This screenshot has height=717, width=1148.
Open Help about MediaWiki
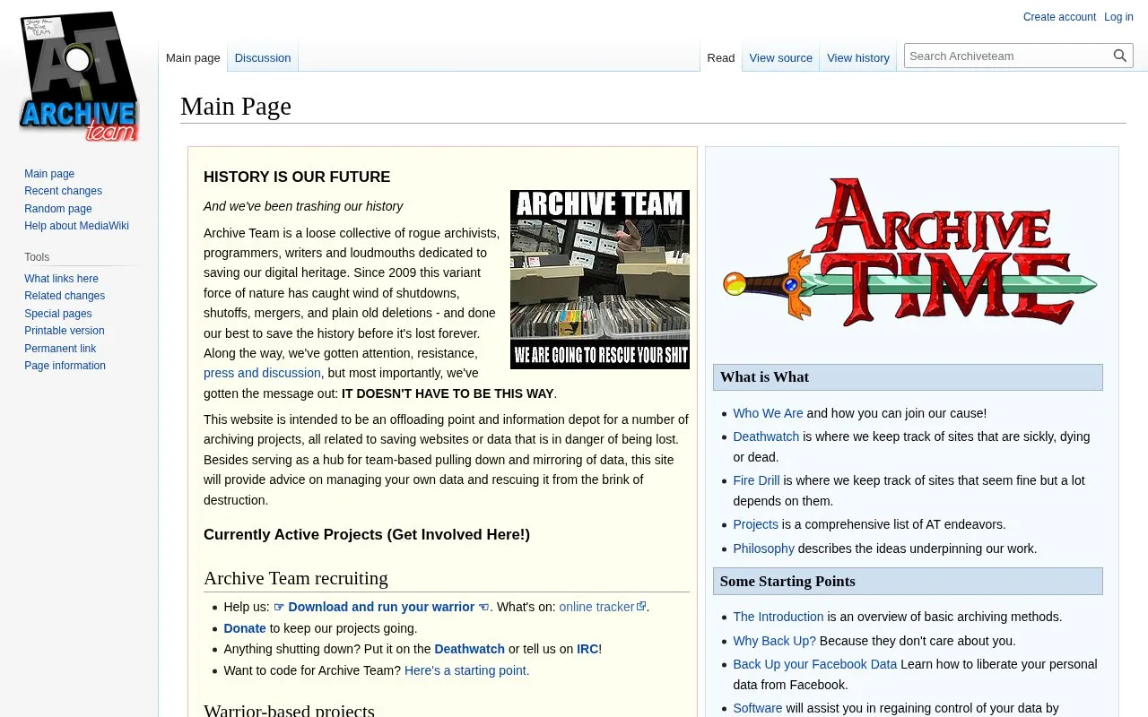(76, 226)
